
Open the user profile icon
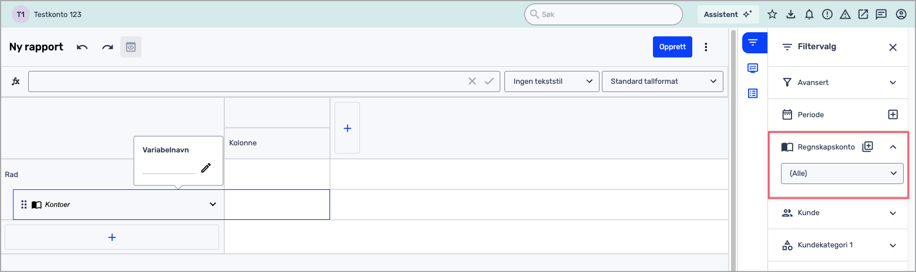901,15
